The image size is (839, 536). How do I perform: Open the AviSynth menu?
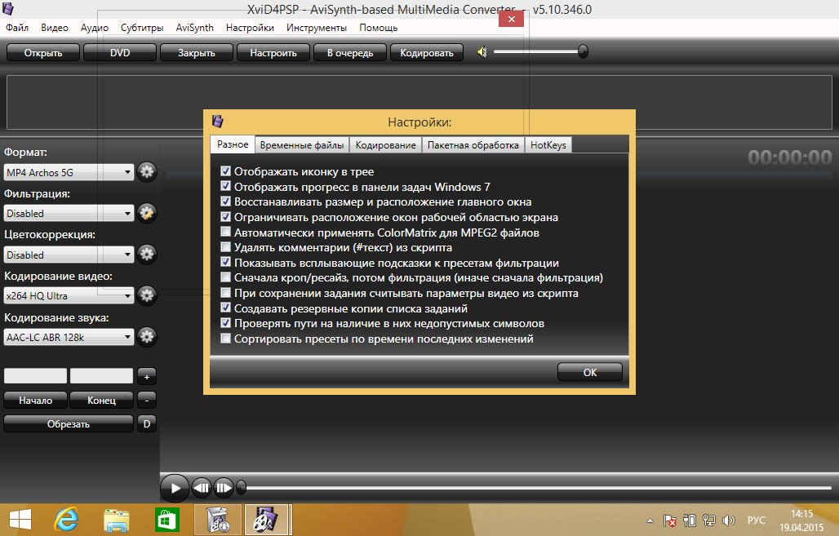click(x=194, y=28)
